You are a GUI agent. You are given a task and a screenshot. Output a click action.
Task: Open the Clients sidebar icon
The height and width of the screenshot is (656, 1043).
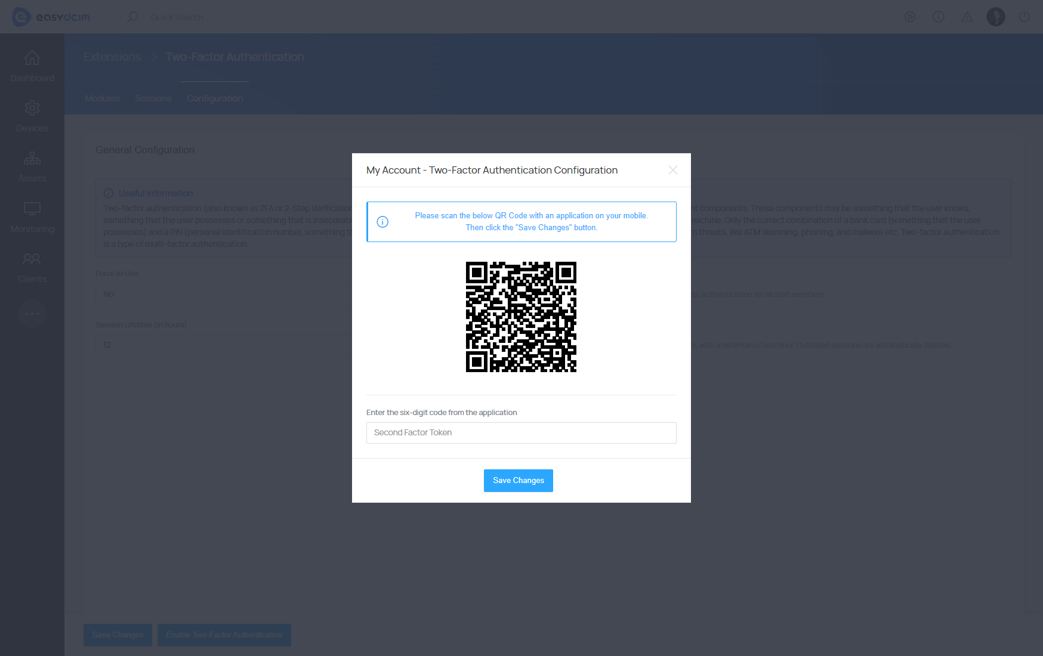click(x=32, y=259)
